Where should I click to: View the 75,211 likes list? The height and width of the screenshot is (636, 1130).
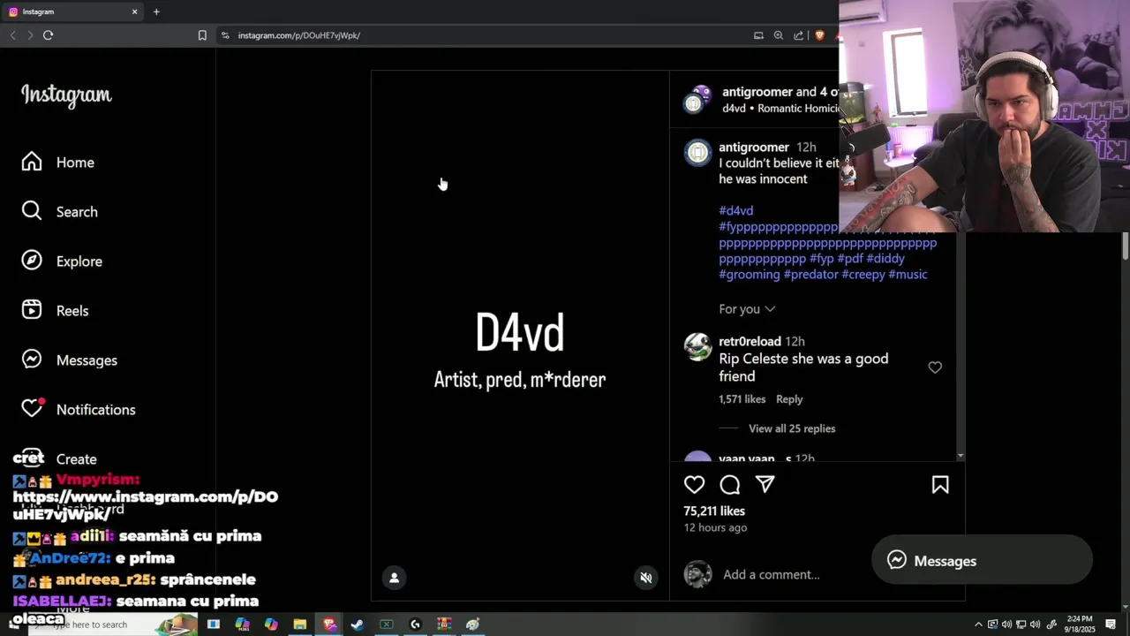click(714, 511)
